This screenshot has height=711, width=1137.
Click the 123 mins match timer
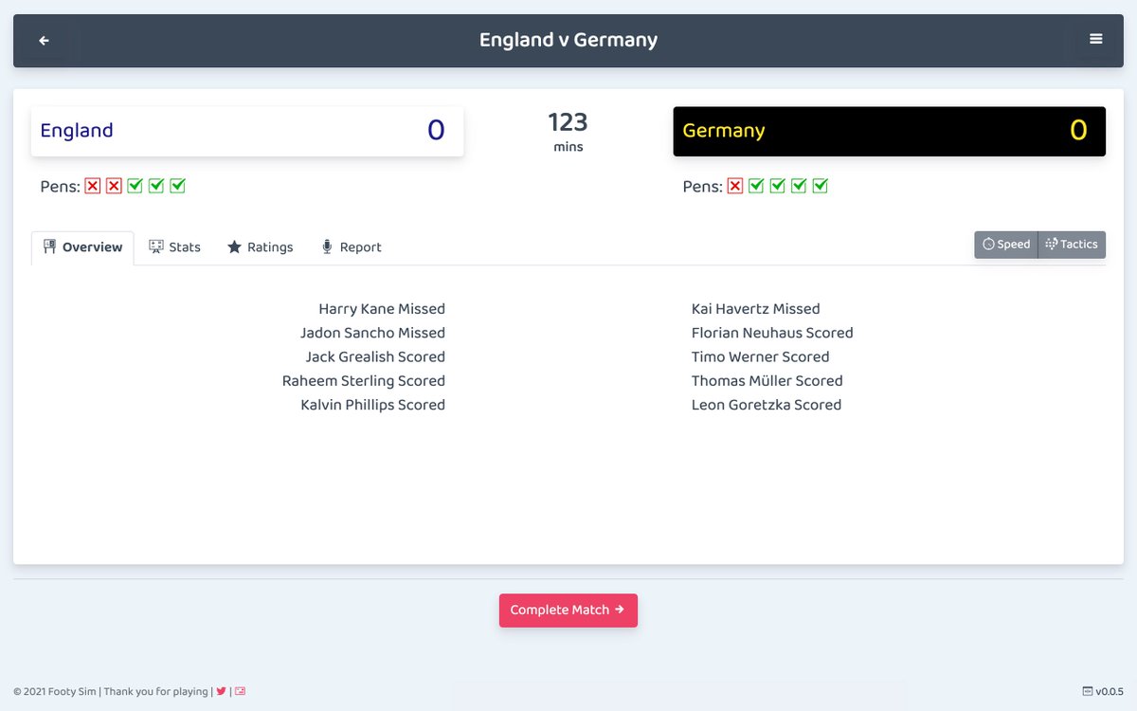[568, 131]
